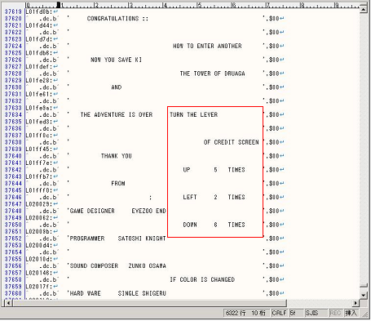Click the text SOUND COMPOSER

[x=94, y=266]
